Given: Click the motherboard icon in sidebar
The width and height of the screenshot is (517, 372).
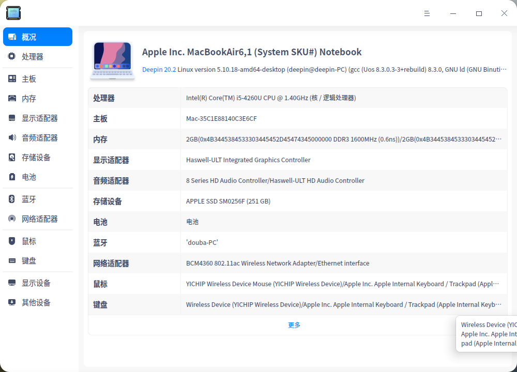Looking at the screenshot, I should pyautogui.click(x=12, y=79).
